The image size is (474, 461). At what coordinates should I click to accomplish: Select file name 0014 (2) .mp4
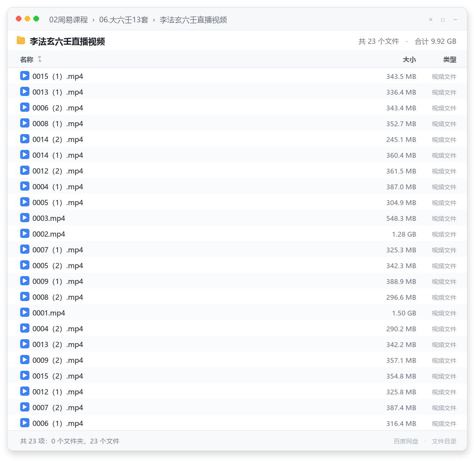(58, 139)
